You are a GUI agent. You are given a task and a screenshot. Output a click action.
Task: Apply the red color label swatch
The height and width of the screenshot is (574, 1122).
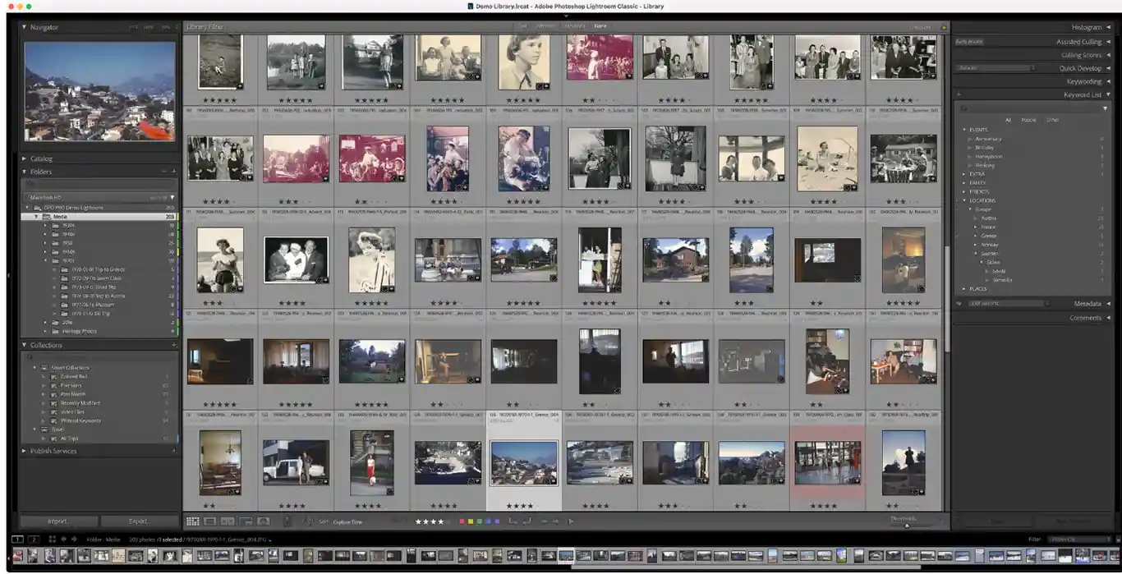click(462, 521)
